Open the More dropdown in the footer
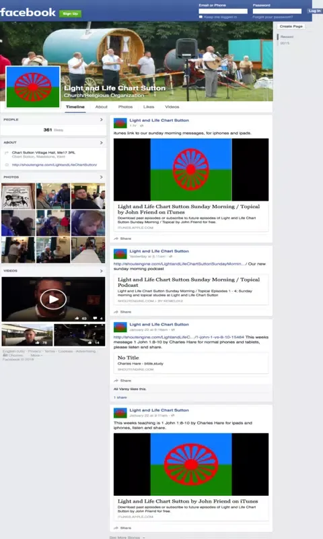 coord(36,356)
